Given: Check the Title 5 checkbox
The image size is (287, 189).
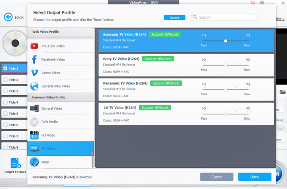Looking at the screenshot, I should 5,113.
